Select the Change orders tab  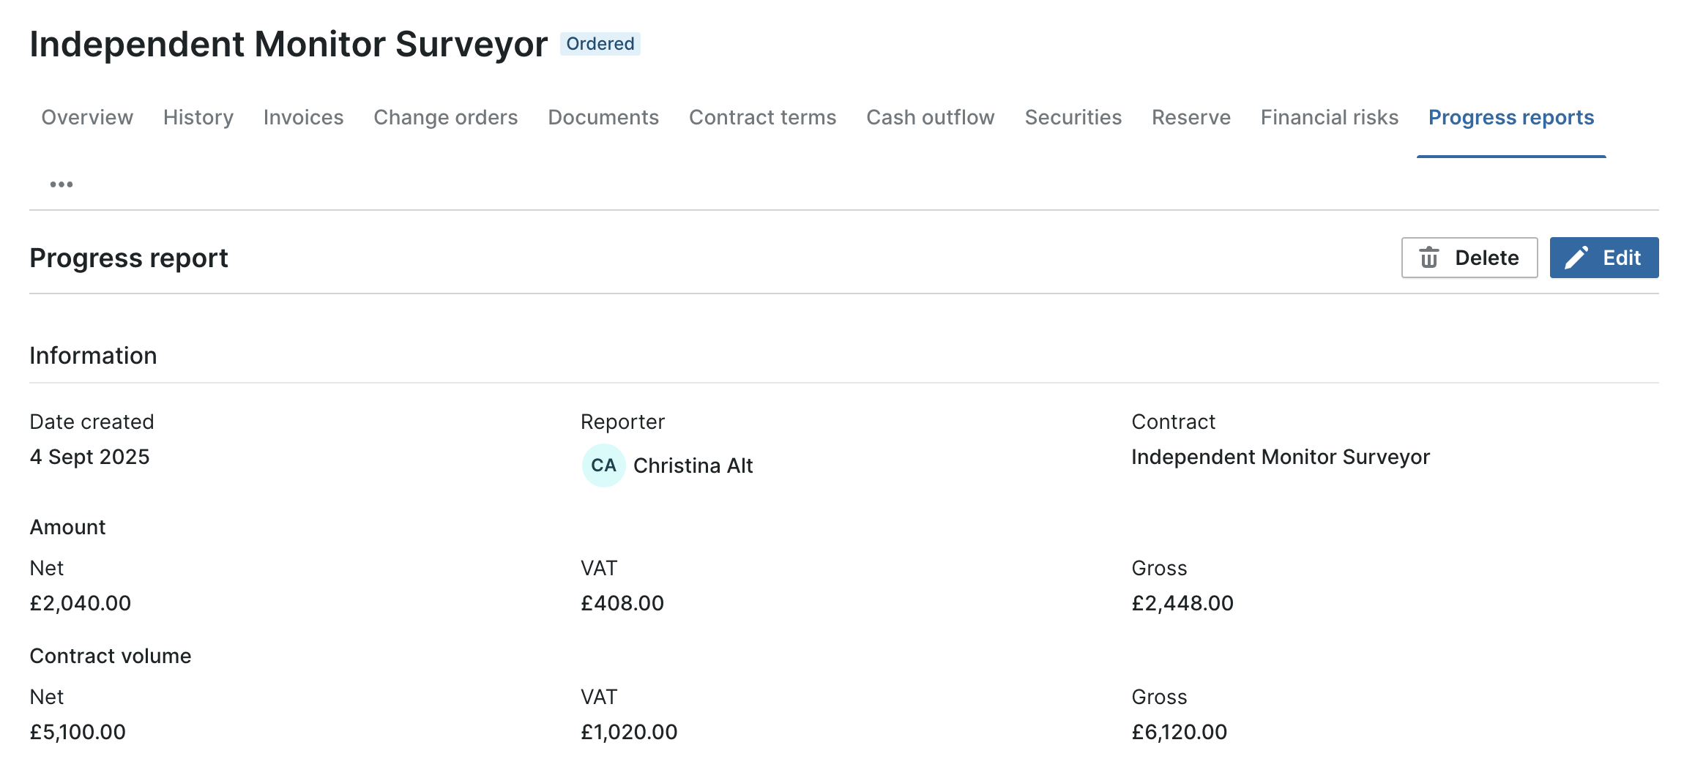pyautogui.click(x=445, y=117)
